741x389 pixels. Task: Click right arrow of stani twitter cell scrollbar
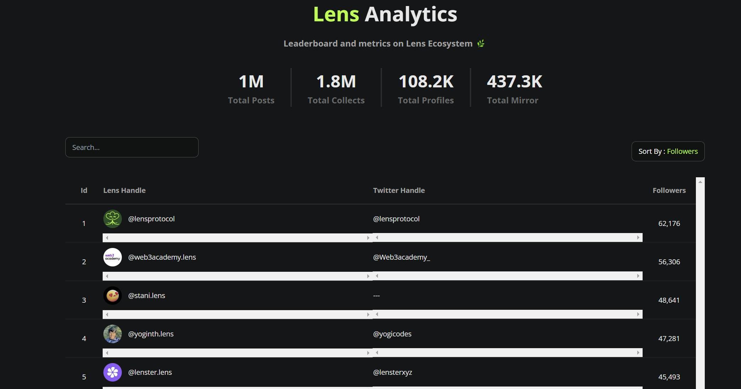pos(638,314)
